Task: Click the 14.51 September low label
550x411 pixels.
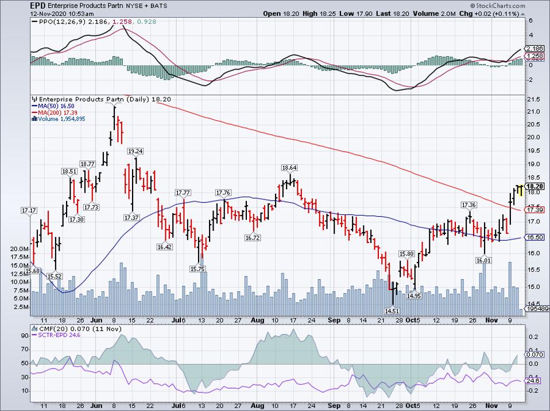Action: (x=392, y=311)
